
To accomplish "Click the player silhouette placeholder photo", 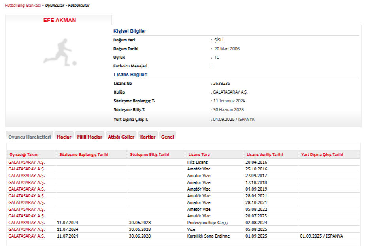I will coord(60,52).
